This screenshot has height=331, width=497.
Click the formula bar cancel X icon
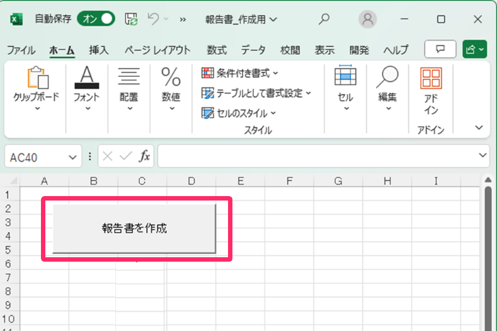(x=108, y=156)
